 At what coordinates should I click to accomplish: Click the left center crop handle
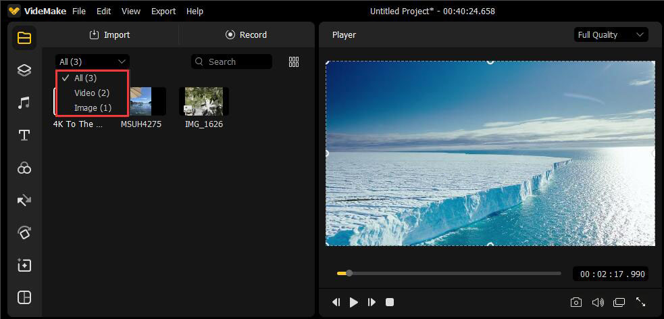tap(326, 153)
